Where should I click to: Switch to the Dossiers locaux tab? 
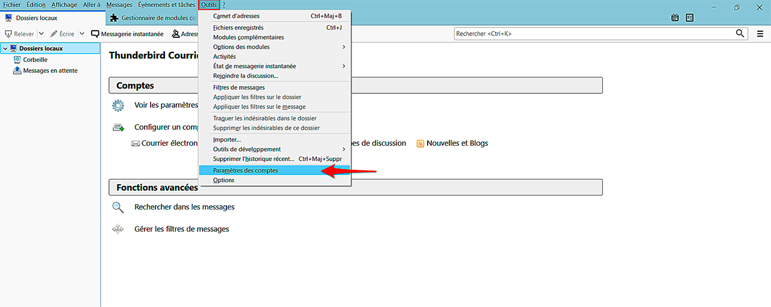(x=52, y=18)
